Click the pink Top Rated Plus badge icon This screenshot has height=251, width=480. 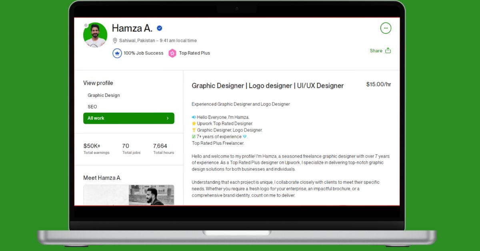coord(173,53)
